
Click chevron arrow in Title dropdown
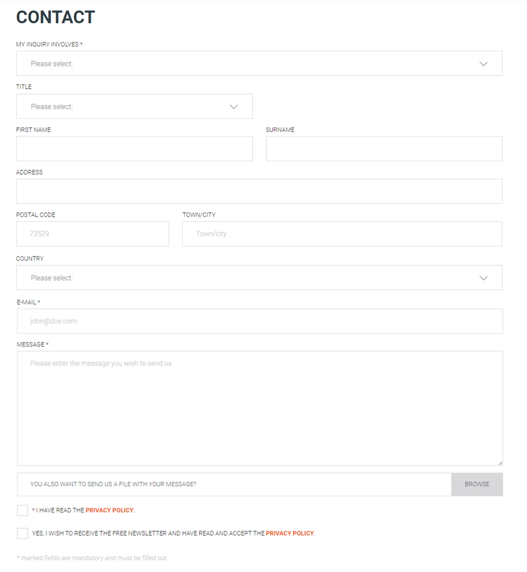pyautogui.click(x=233, y=107)
